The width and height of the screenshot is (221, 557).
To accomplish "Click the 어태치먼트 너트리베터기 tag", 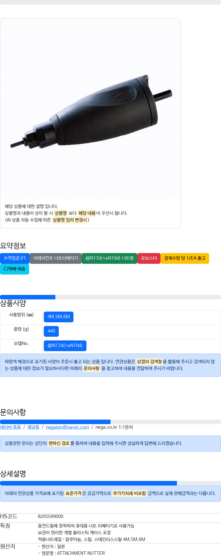I will pos(56,258).
